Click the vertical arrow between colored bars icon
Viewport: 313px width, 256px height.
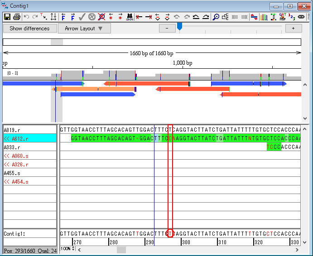pos(274,17)
